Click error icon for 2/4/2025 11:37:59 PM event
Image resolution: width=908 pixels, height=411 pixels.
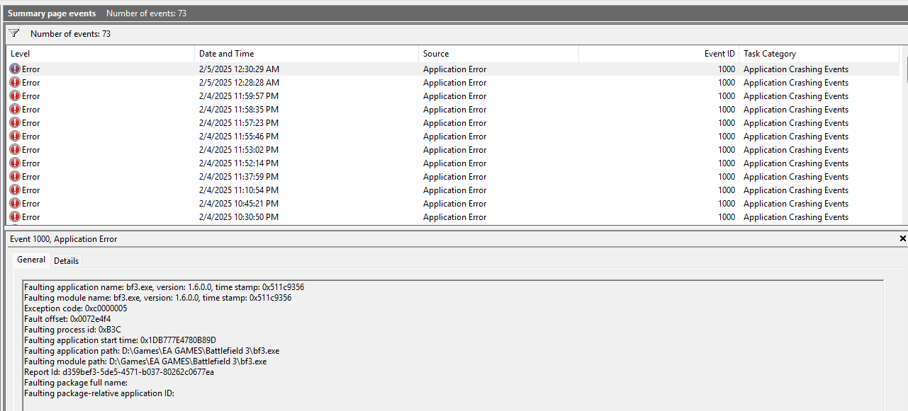pyautogui.click(x=15, y=177)
